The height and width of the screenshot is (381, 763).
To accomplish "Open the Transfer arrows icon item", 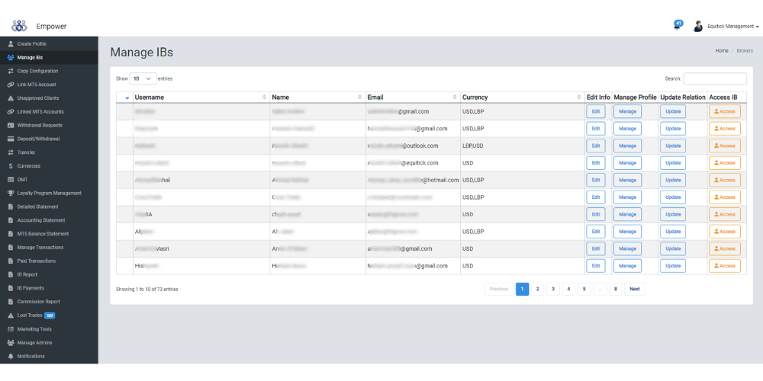I will (11, 152).
